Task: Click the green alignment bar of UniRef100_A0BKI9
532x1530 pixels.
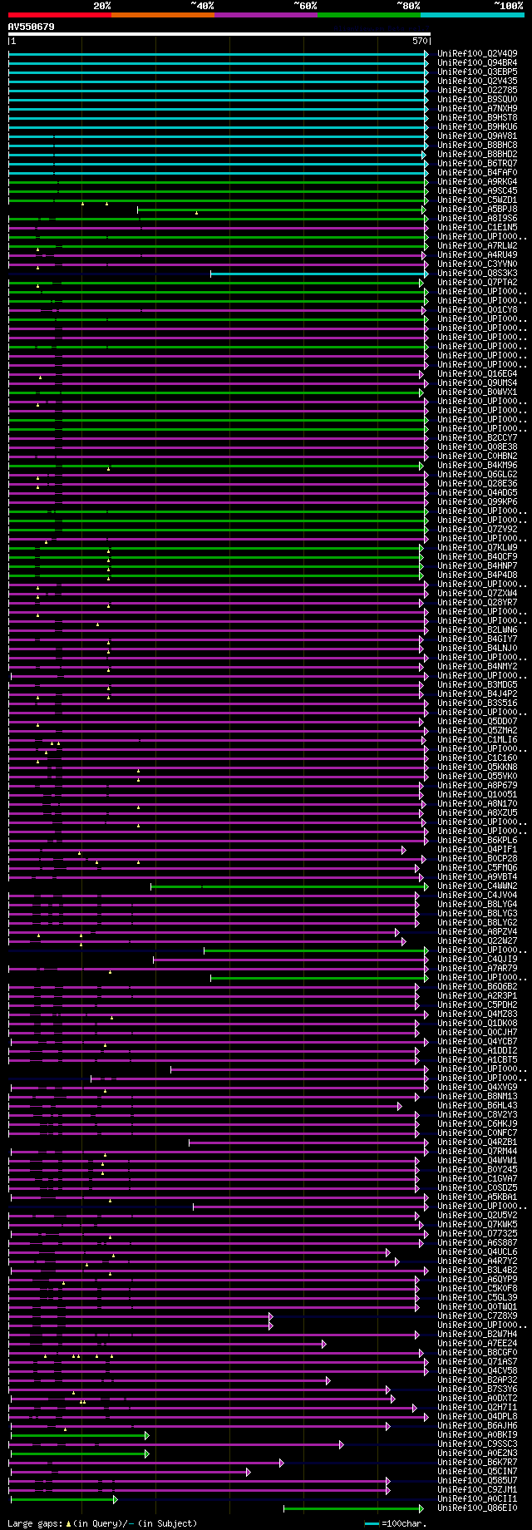Action: pos(79,1434)
